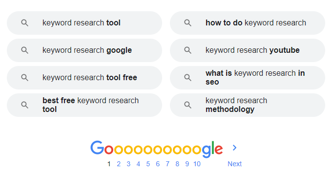Open results page 3

[128, 164]
